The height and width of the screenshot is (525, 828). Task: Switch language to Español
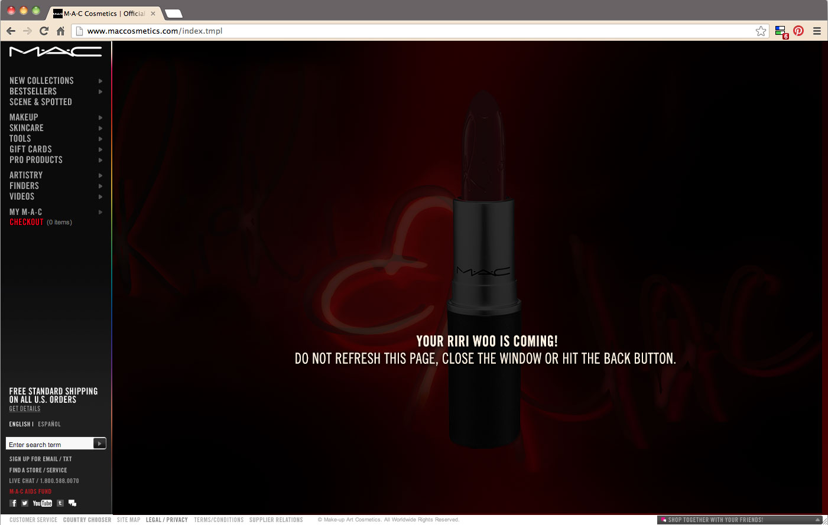[x=50, y=424]
